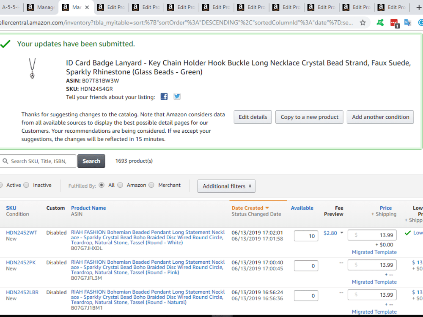Sort by Product Name column header
The height and width of the screenshot is (317, 423).
tap(88, 208)
